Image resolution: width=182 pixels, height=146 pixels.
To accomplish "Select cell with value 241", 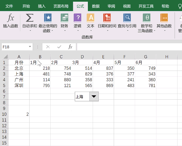I will point(125,80).
